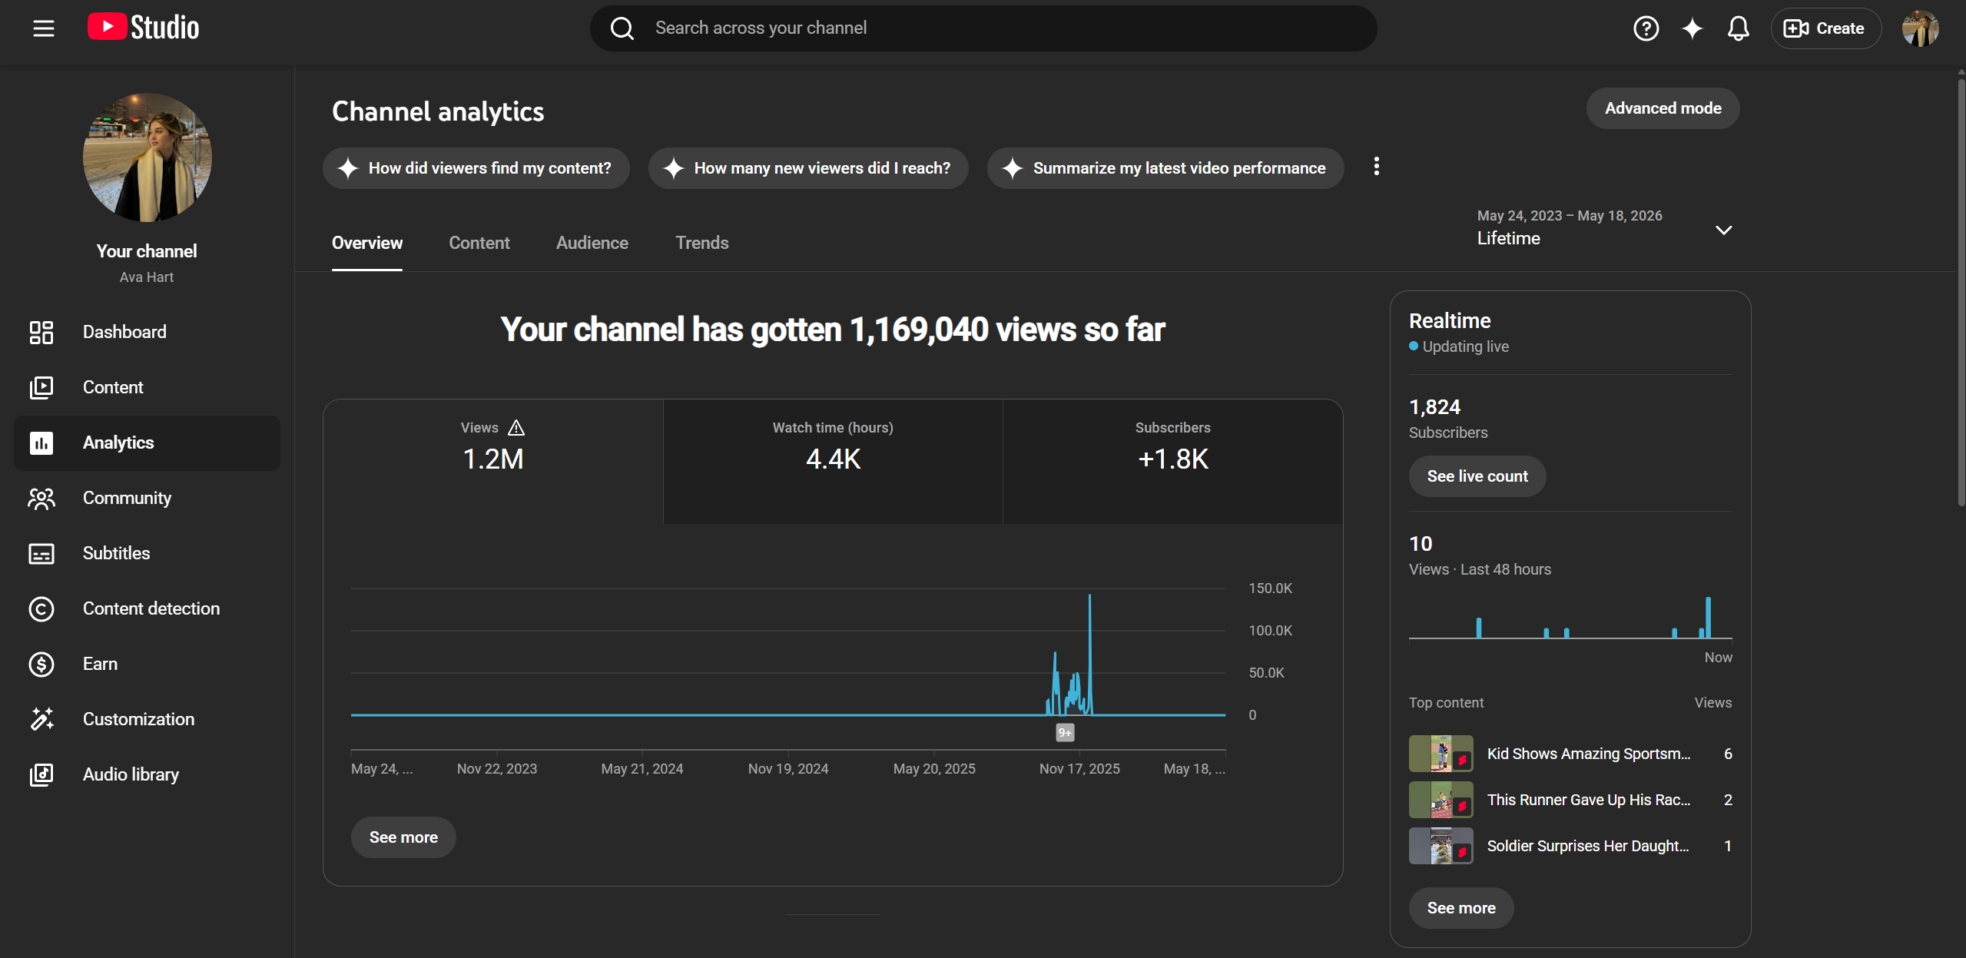
Task: Click the Community sidebar icon
Action: (x=41, y=498)
